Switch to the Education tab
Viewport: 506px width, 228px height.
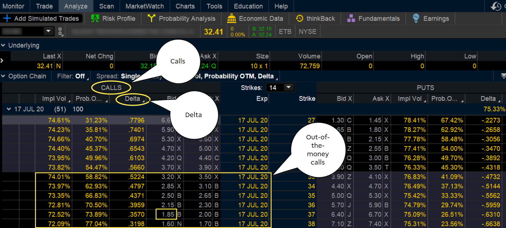pos(248,6)
